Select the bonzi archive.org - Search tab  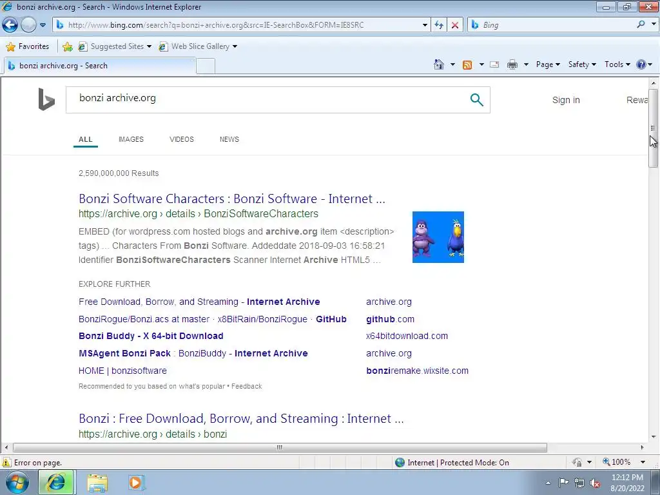[x=99, y=66]
